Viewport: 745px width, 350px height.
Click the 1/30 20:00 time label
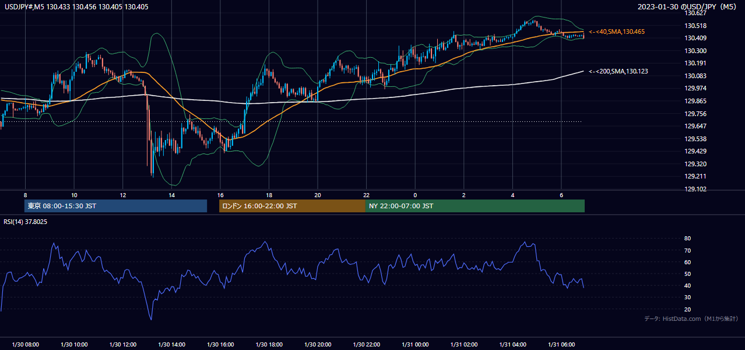point(318,345)
